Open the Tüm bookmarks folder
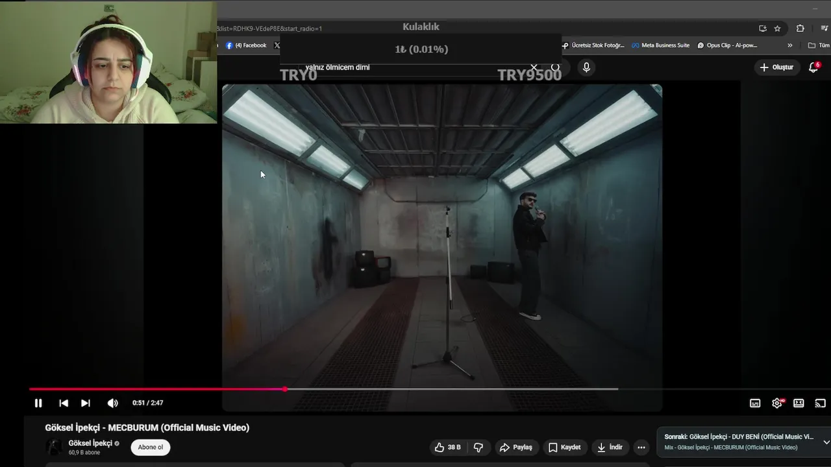 point(819,45)
